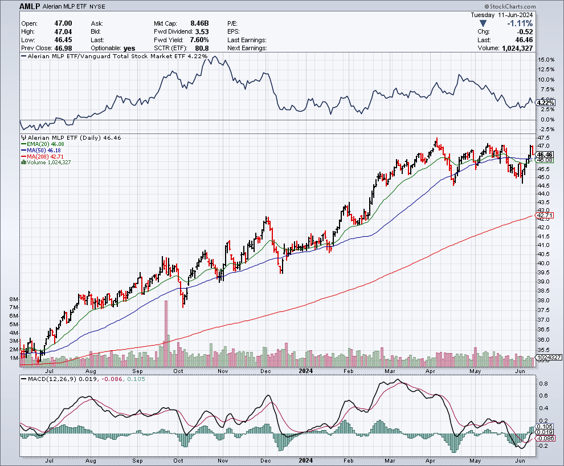Click the EMA(20) 46.08 legend entry
Screen dimensions: 564x466
(x=43, y=144)
